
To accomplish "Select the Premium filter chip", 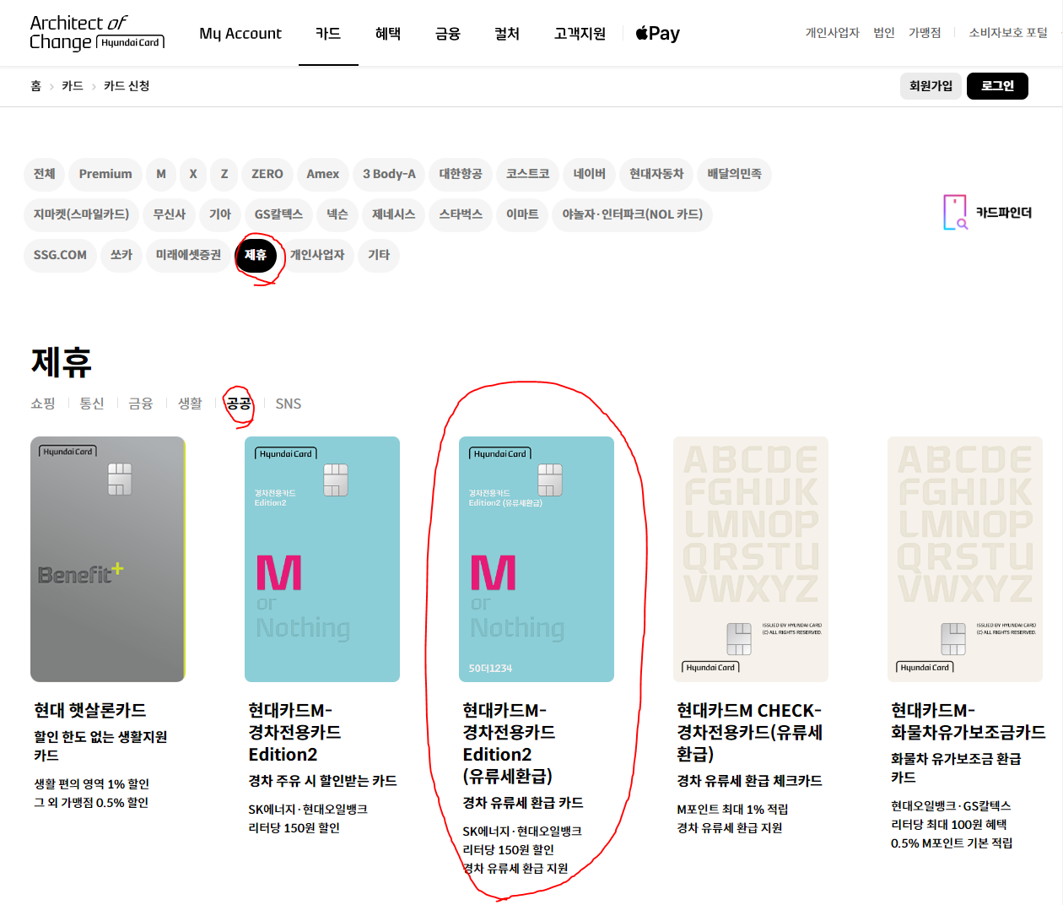I will click(x=105, y=174).
